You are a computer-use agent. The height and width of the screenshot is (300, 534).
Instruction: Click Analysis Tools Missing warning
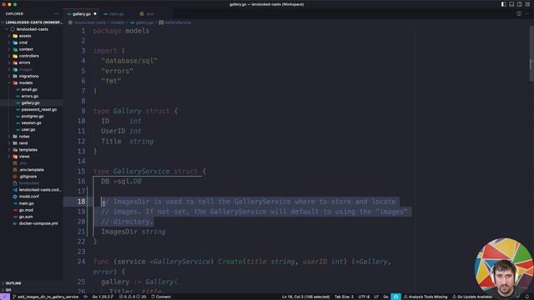pos(425,297)
